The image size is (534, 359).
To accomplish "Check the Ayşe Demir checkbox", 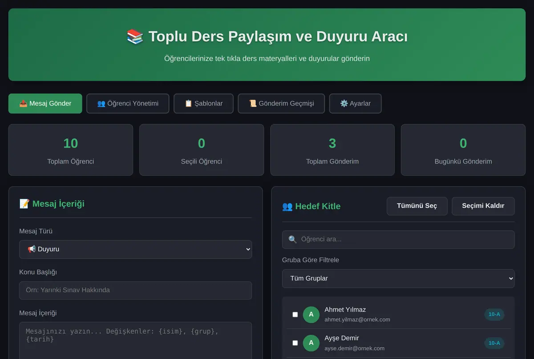I will coord(295,343).
